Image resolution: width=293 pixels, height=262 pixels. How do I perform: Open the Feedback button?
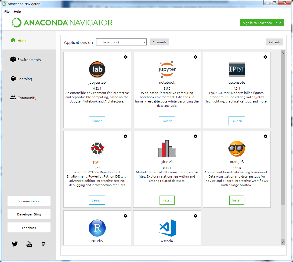[x=29, y=228]
